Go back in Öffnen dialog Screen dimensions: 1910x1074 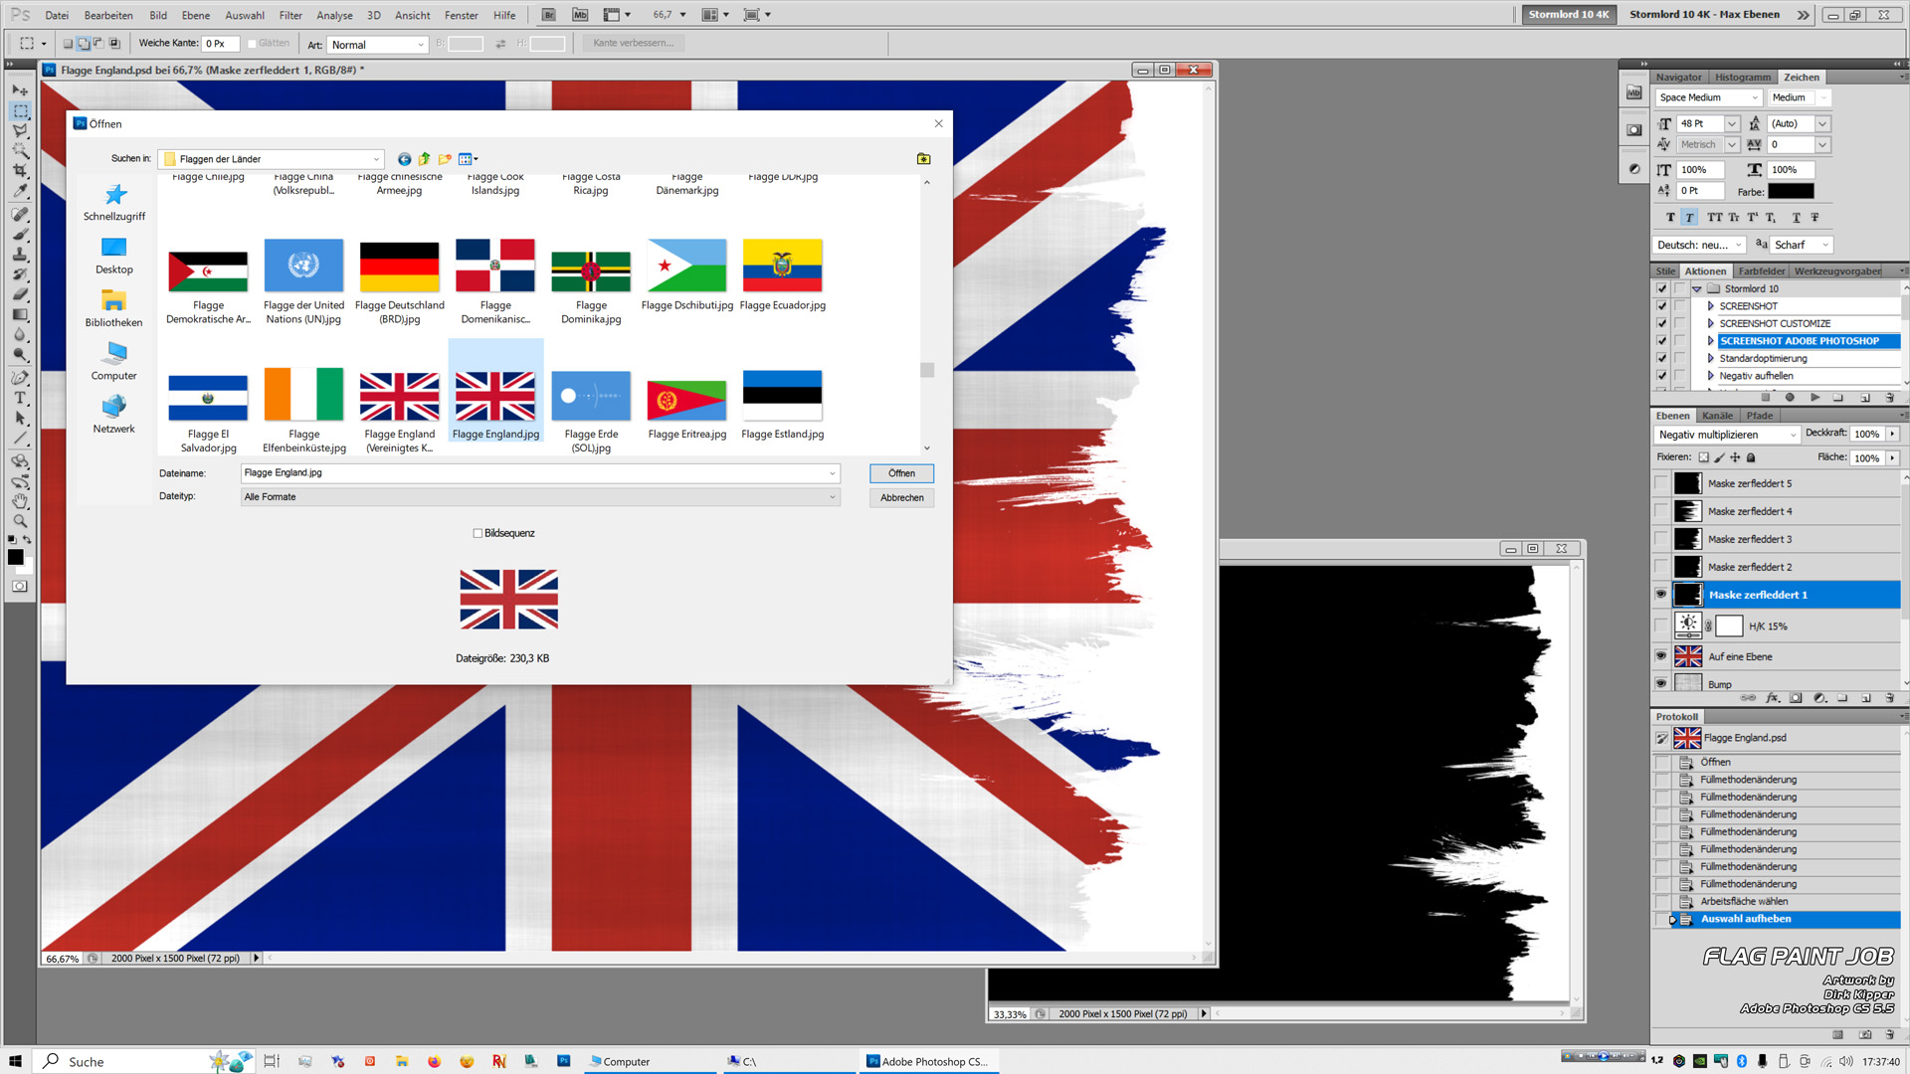pyautogui.click(x=404, y=159)
